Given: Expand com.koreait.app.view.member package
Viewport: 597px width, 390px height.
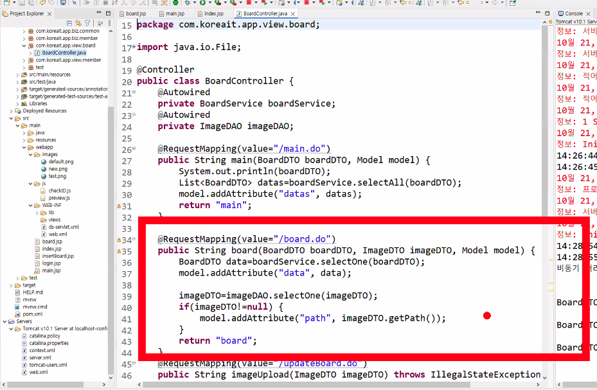Looking at the screenshot, I should [x=24, y=60].
